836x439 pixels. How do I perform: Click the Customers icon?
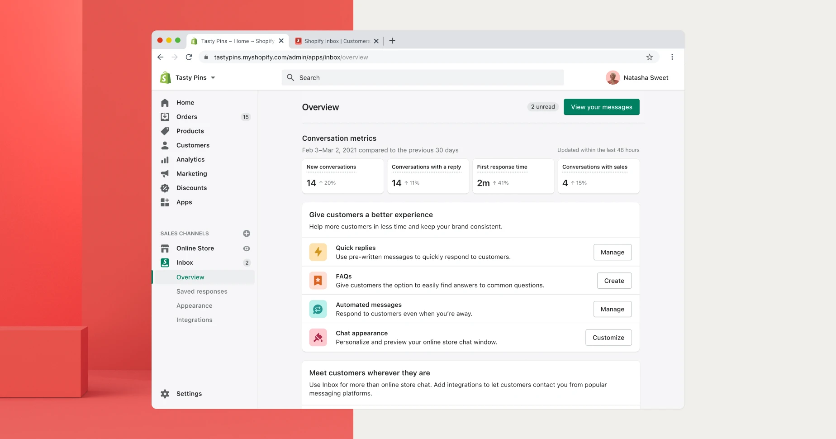(x=165, y=145)
